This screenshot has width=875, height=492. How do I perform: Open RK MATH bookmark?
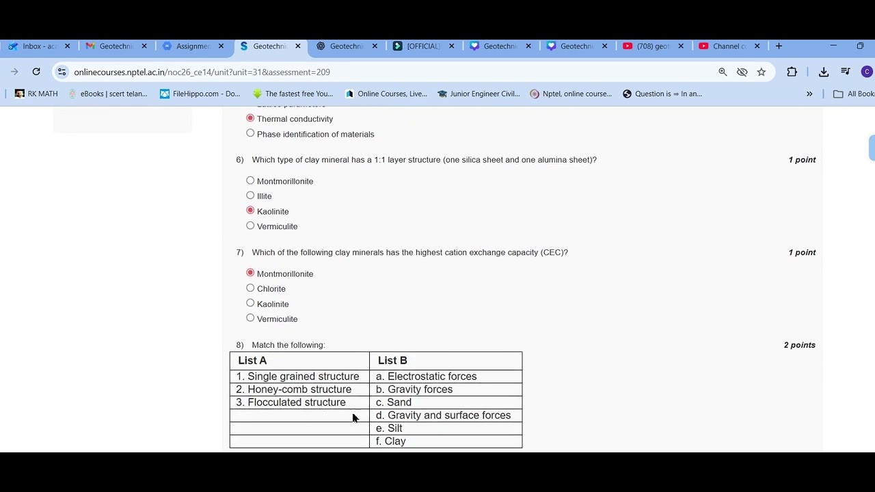click(36, 94)
